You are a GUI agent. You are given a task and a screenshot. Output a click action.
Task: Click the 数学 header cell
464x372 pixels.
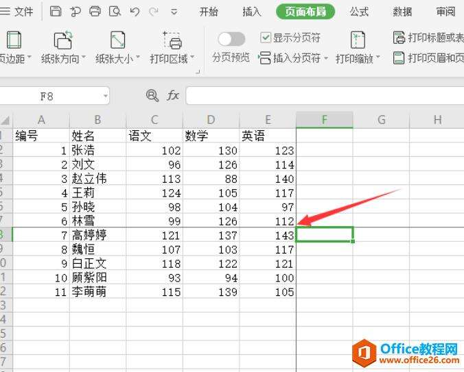(x=211, y=136)
